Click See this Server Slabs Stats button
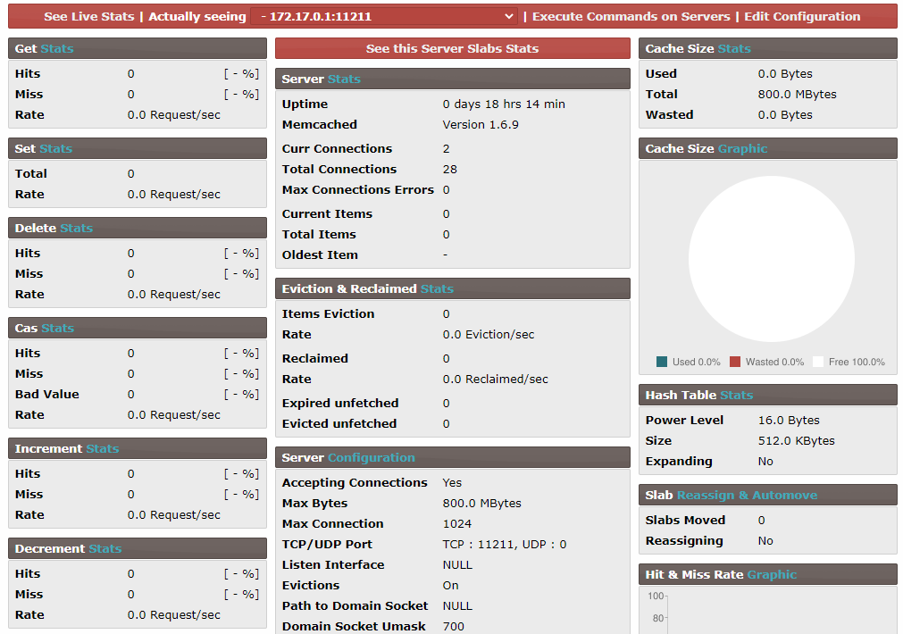 pos(452,48)
